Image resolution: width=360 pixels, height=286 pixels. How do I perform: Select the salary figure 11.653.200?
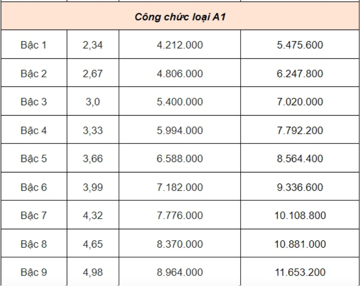click(300, 272)
